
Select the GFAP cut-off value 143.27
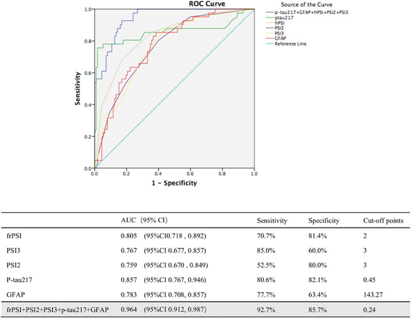coord(373,294)
